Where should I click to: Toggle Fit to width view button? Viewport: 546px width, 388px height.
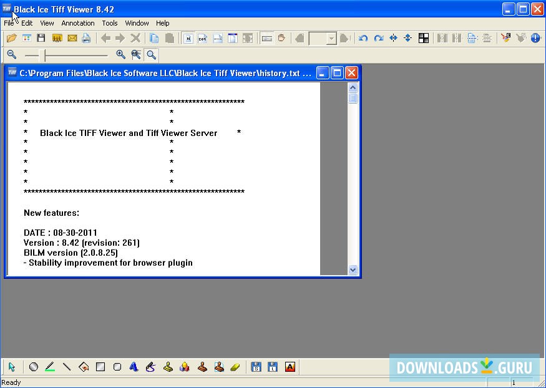pyautogui.click(x=218, y=38)
